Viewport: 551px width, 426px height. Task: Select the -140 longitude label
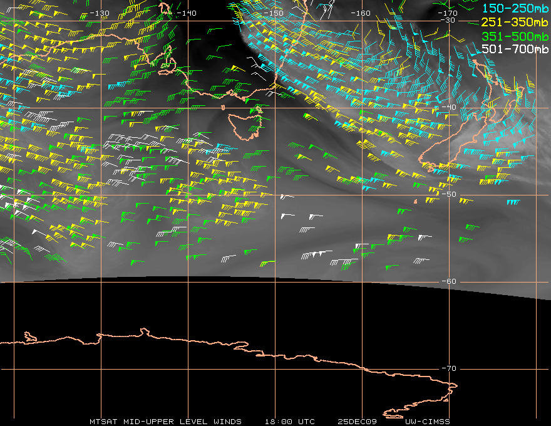pos(187,13)
